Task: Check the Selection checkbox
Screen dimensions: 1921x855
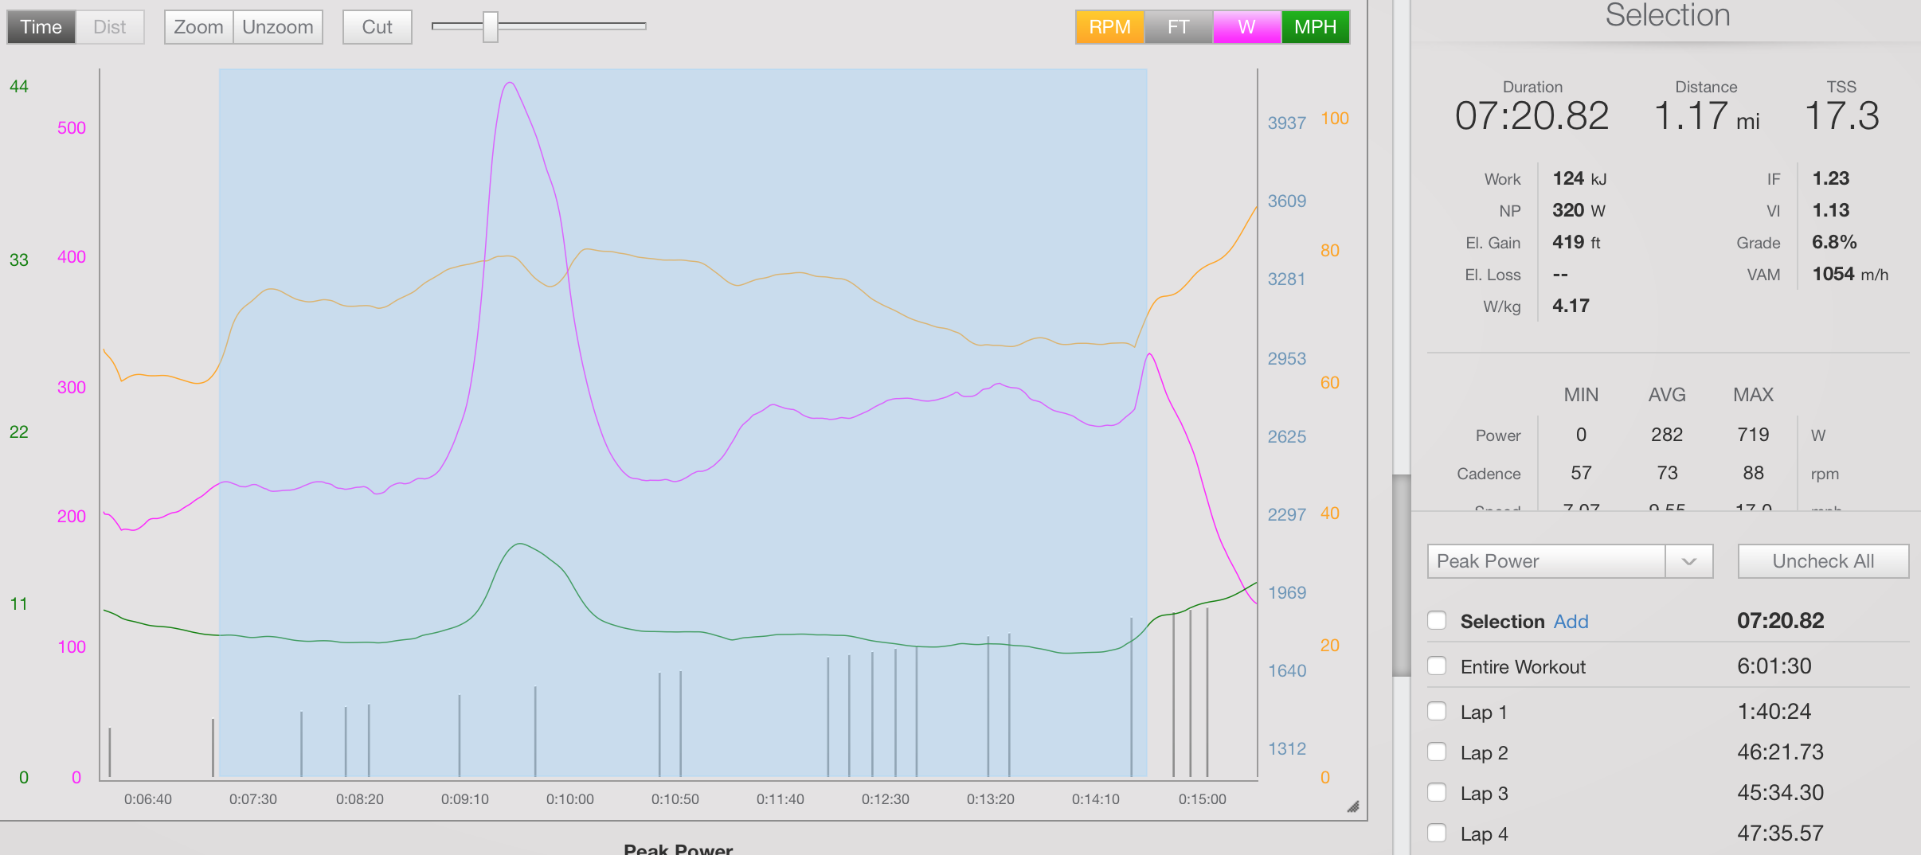Action: click(x=1437, y=621)
